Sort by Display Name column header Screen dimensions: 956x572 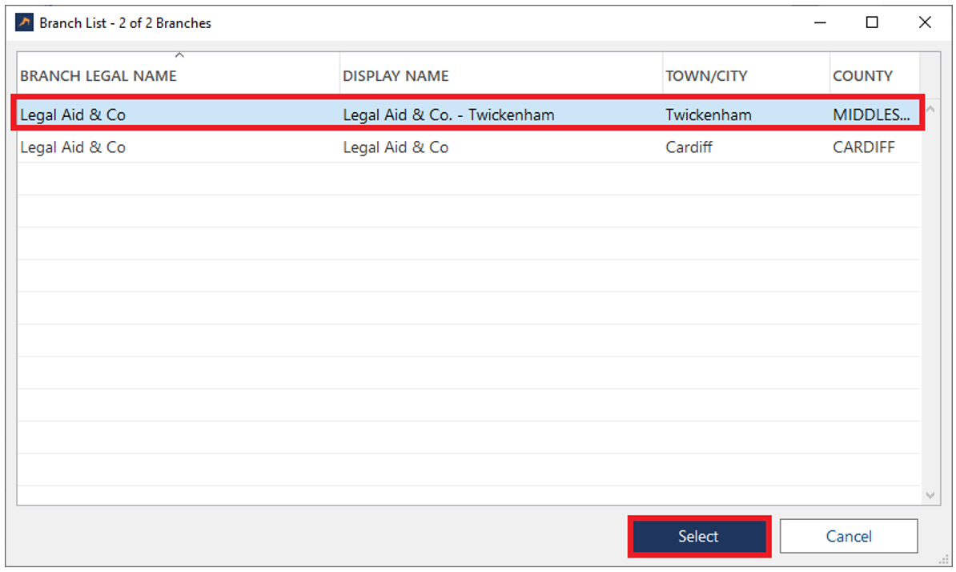tap(396, 76)
